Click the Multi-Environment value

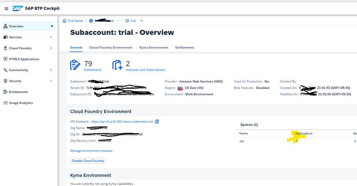point(199,94)
